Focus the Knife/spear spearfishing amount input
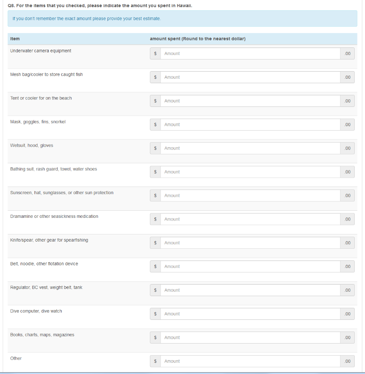The height and width of the screenshot is (374, 365). pos(250,243)
